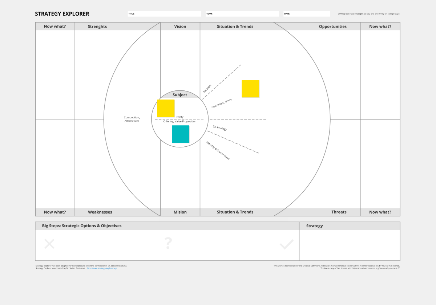The width and height of the screenshot is (436, 305).
Task: Click the Technology label
Action: [x=220, y=128]
